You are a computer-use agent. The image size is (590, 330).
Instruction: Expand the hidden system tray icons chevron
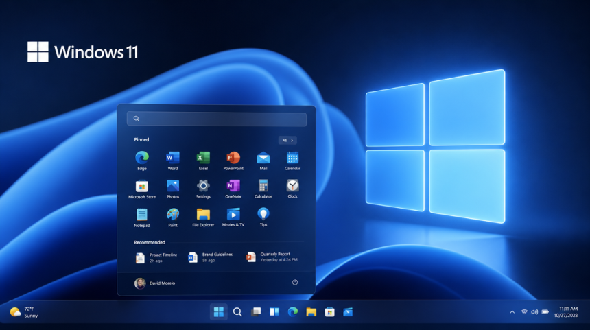(512, 312)
